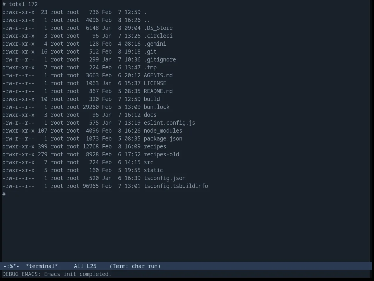Click the bun.lock file entry
Viewport: 374px width, 281px height.
(157, 107)
